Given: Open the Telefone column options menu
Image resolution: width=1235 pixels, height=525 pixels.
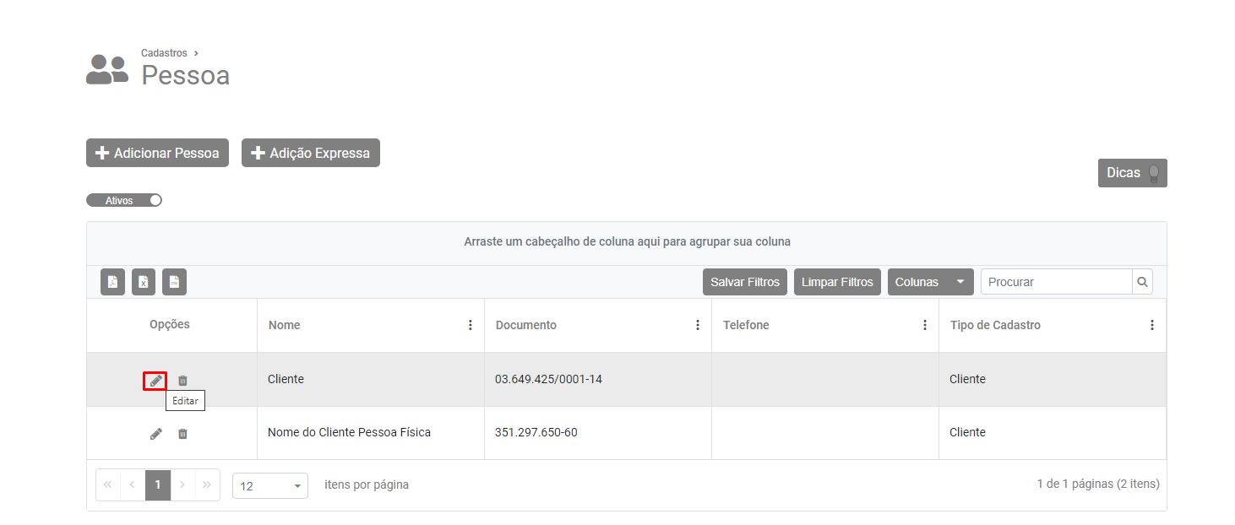Looking at the screenshot, I should pos(925,325).
